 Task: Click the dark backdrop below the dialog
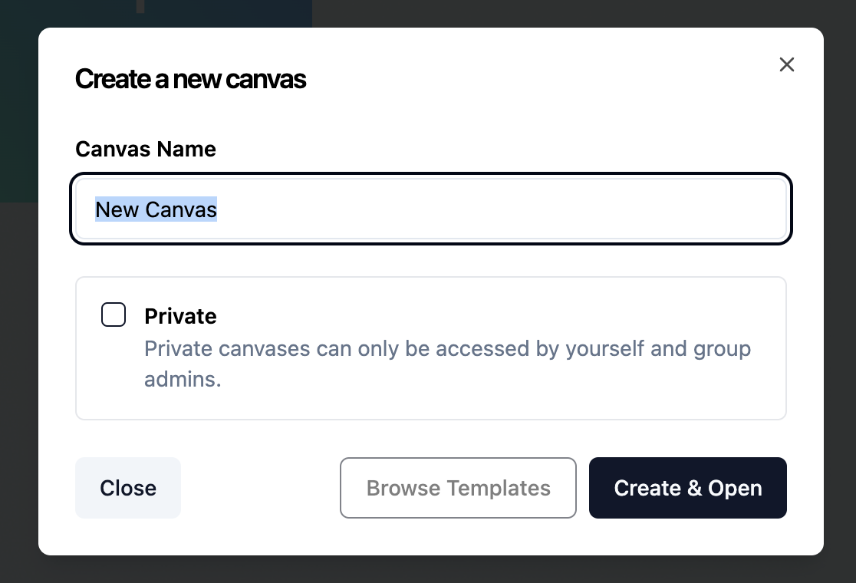coord(430,569)
